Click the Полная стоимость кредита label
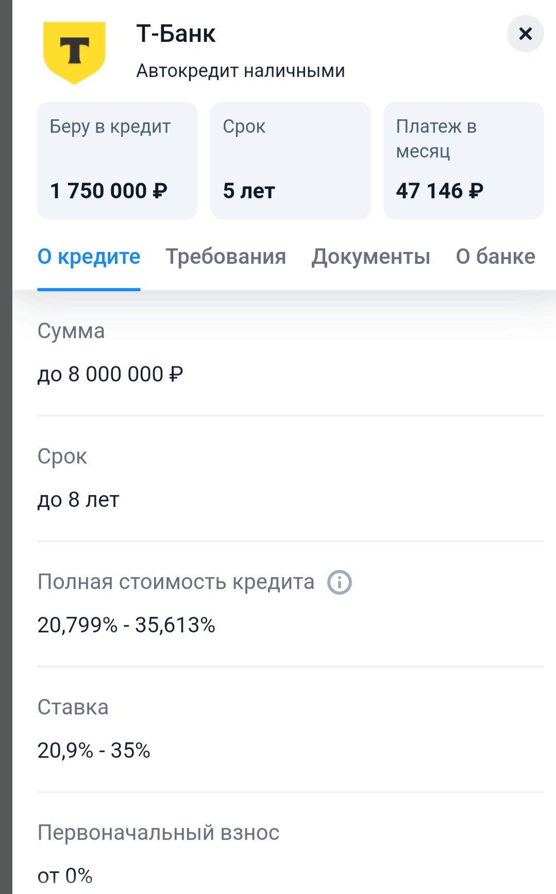Viewport: 556px width, 894px height. pyautogui.click(x=176, y=582)
